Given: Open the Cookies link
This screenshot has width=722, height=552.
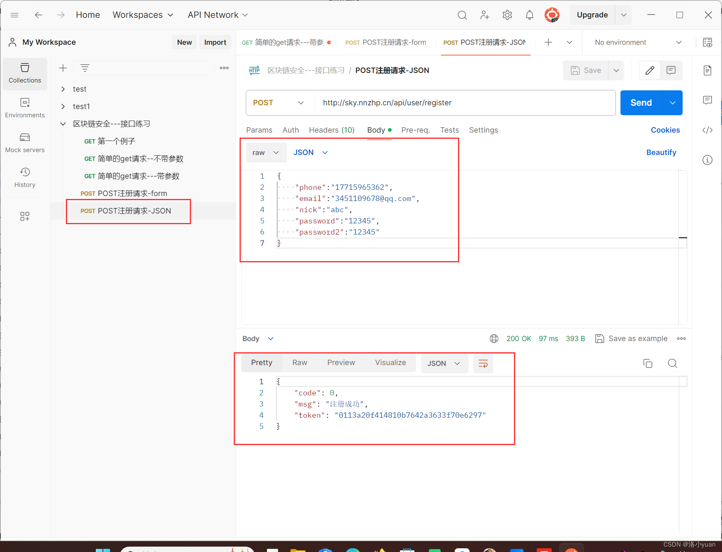Looking at the screenshot, I should coord(665,130).
